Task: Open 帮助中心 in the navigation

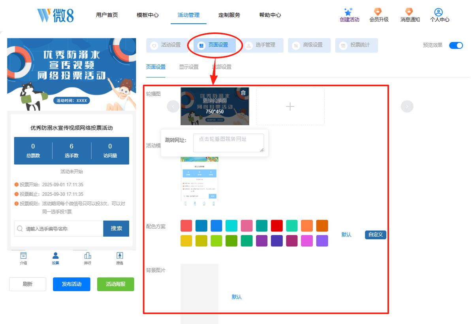Action: (270, 15)
